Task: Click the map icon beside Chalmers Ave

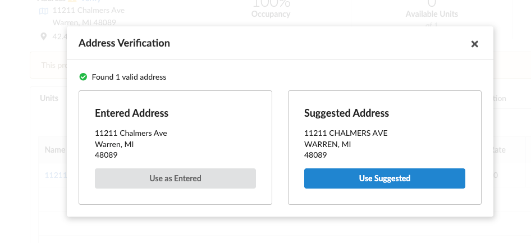Action: 44,11
